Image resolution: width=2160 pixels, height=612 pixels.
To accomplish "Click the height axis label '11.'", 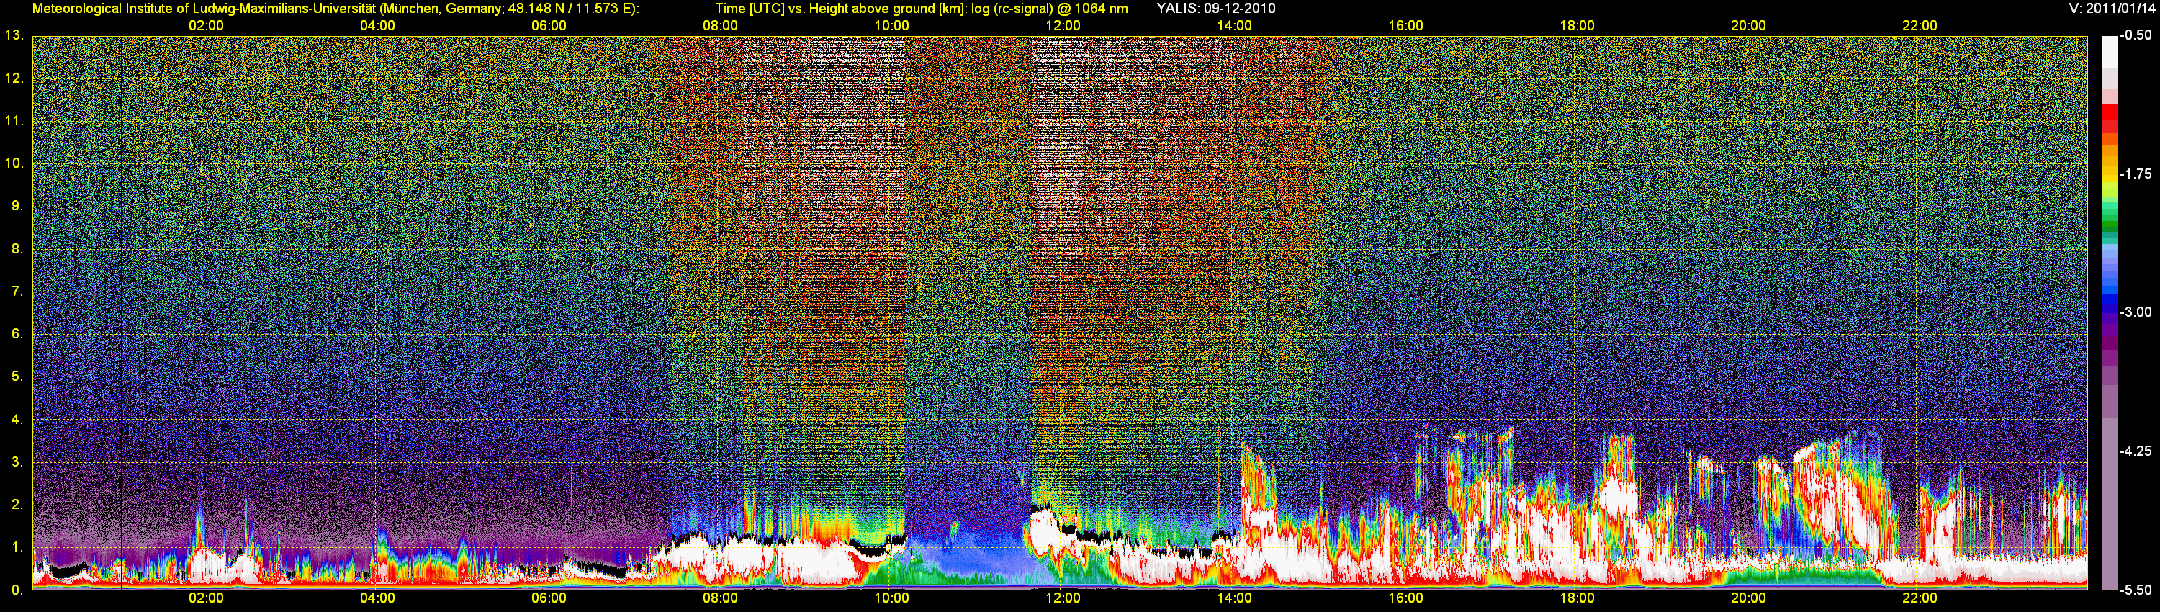I will (x=14, y=121).
